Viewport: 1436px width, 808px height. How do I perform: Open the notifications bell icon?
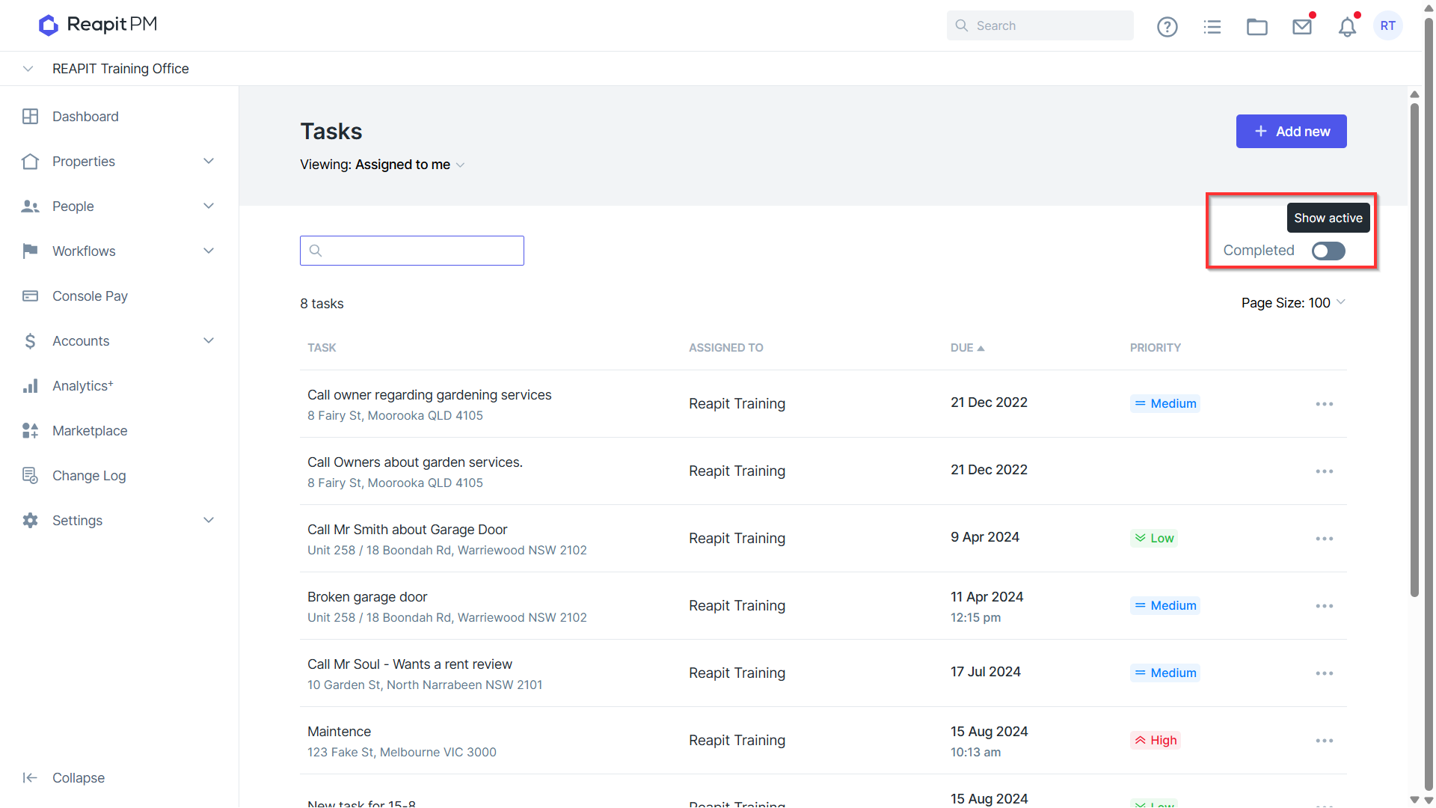[x=1347, y=27]
